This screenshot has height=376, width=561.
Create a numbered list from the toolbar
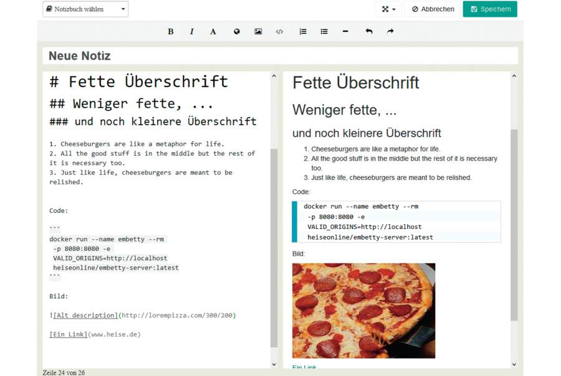(x=303, y=32)
